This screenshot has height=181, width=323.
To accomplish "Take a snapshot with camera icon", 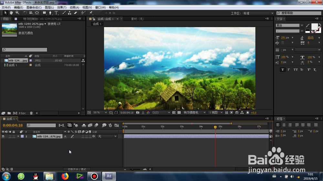I will 138,113.
